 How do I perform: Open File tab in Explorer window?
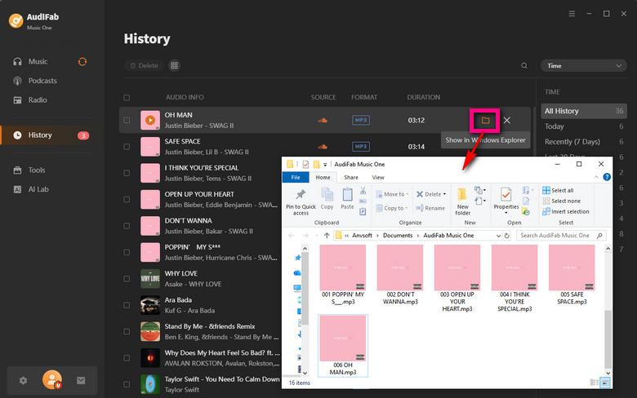296,178
